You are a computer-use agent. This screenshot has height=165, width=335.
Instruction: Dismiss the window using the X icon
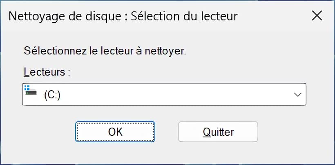317,16
